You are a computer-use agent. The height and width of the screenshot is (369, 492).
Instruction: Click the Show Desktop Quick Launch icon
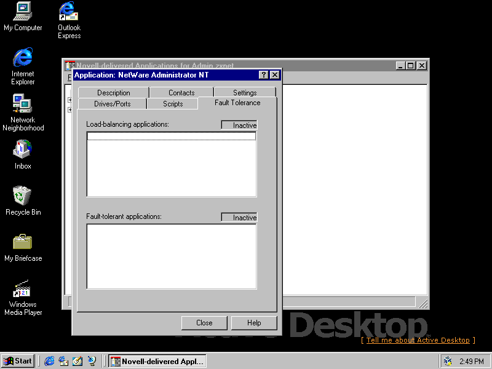coord(77,361)
